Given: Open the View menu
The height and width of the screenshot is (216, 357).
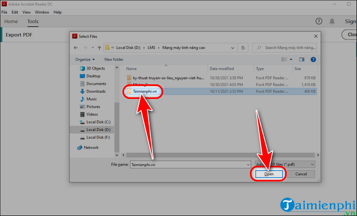Looking at the screenshot, I should click(27, 12).
